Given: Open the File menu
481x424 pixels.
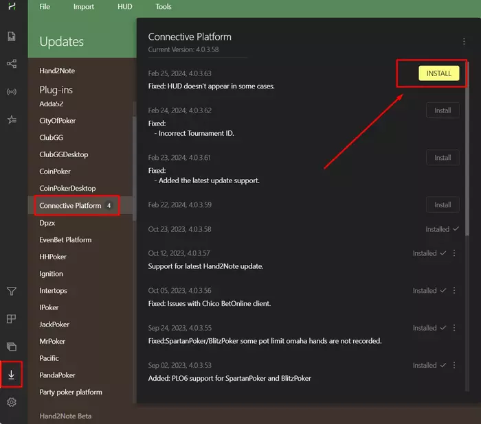Looking at the screenshot, I should point(45,6).
